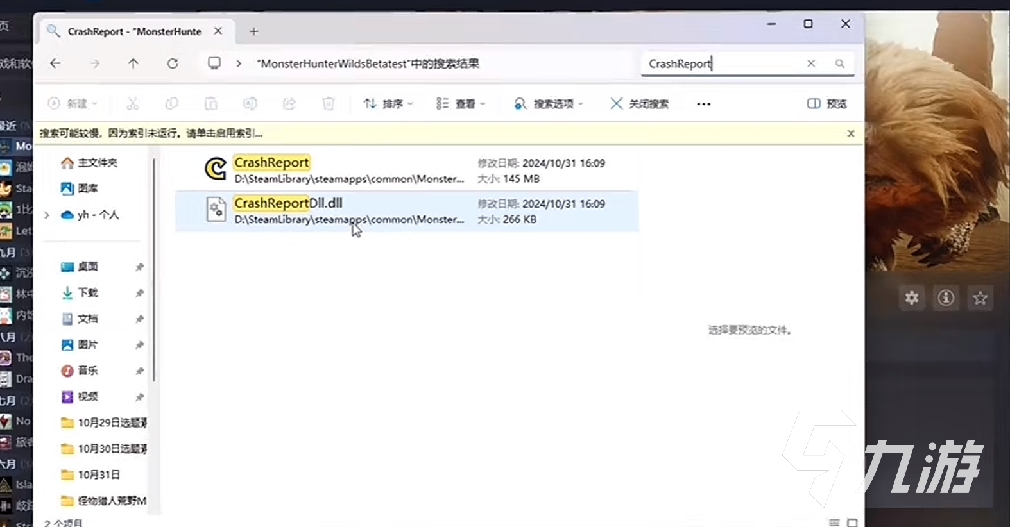Open 下载 (Downloads) quick access folder
The image size is (1010, 527).
point(80,293)
